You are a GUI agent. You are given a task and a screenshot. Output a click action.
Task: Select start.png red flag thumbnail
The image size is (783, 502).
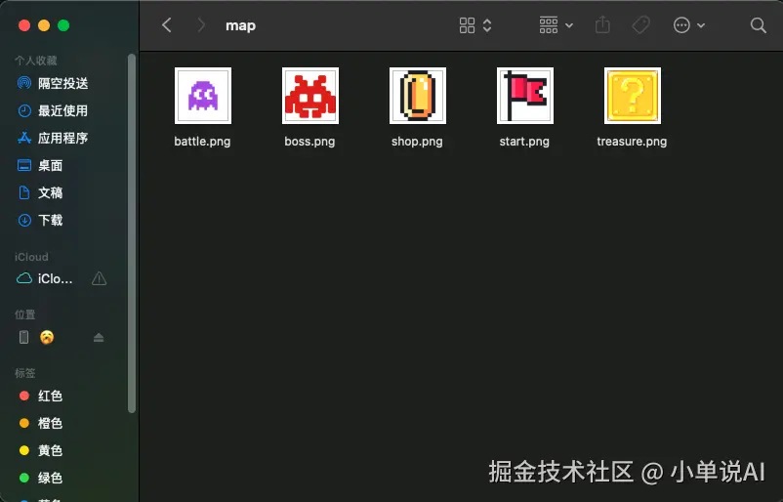[525, 96]
